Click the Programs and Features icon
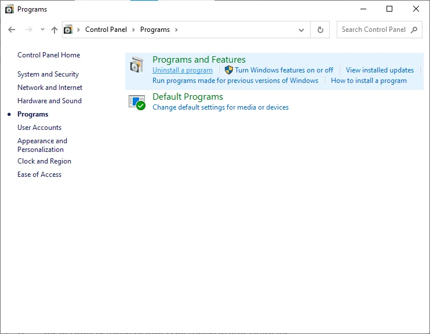430x334 pixels. pyautogui.click(x=137, y=65)
